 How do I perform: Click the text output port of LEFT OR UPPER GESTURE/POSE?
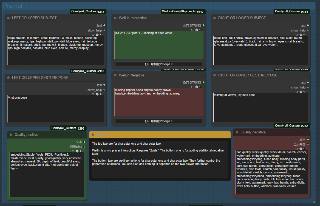[104, 85]
